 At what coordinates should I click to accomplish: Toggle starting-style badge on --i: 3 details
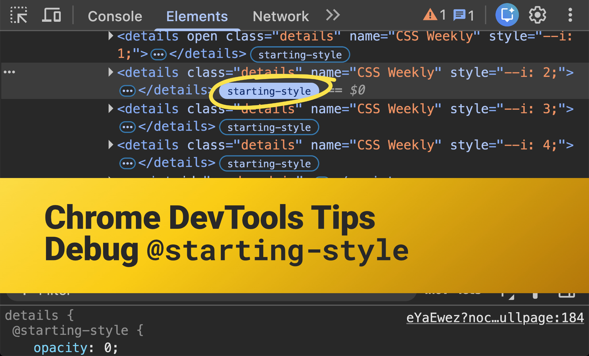269,127
